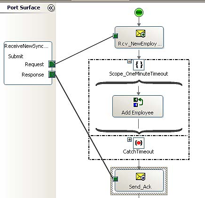The width and height of the screenshot is (205, 198).
Task: Expand the CatchTimeout exception block
Action: click(x=129, y=139)
